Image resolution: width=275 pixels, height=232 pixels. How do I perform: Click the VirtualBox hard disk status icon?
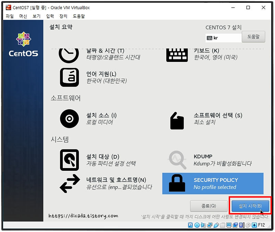tap(190, 225)
